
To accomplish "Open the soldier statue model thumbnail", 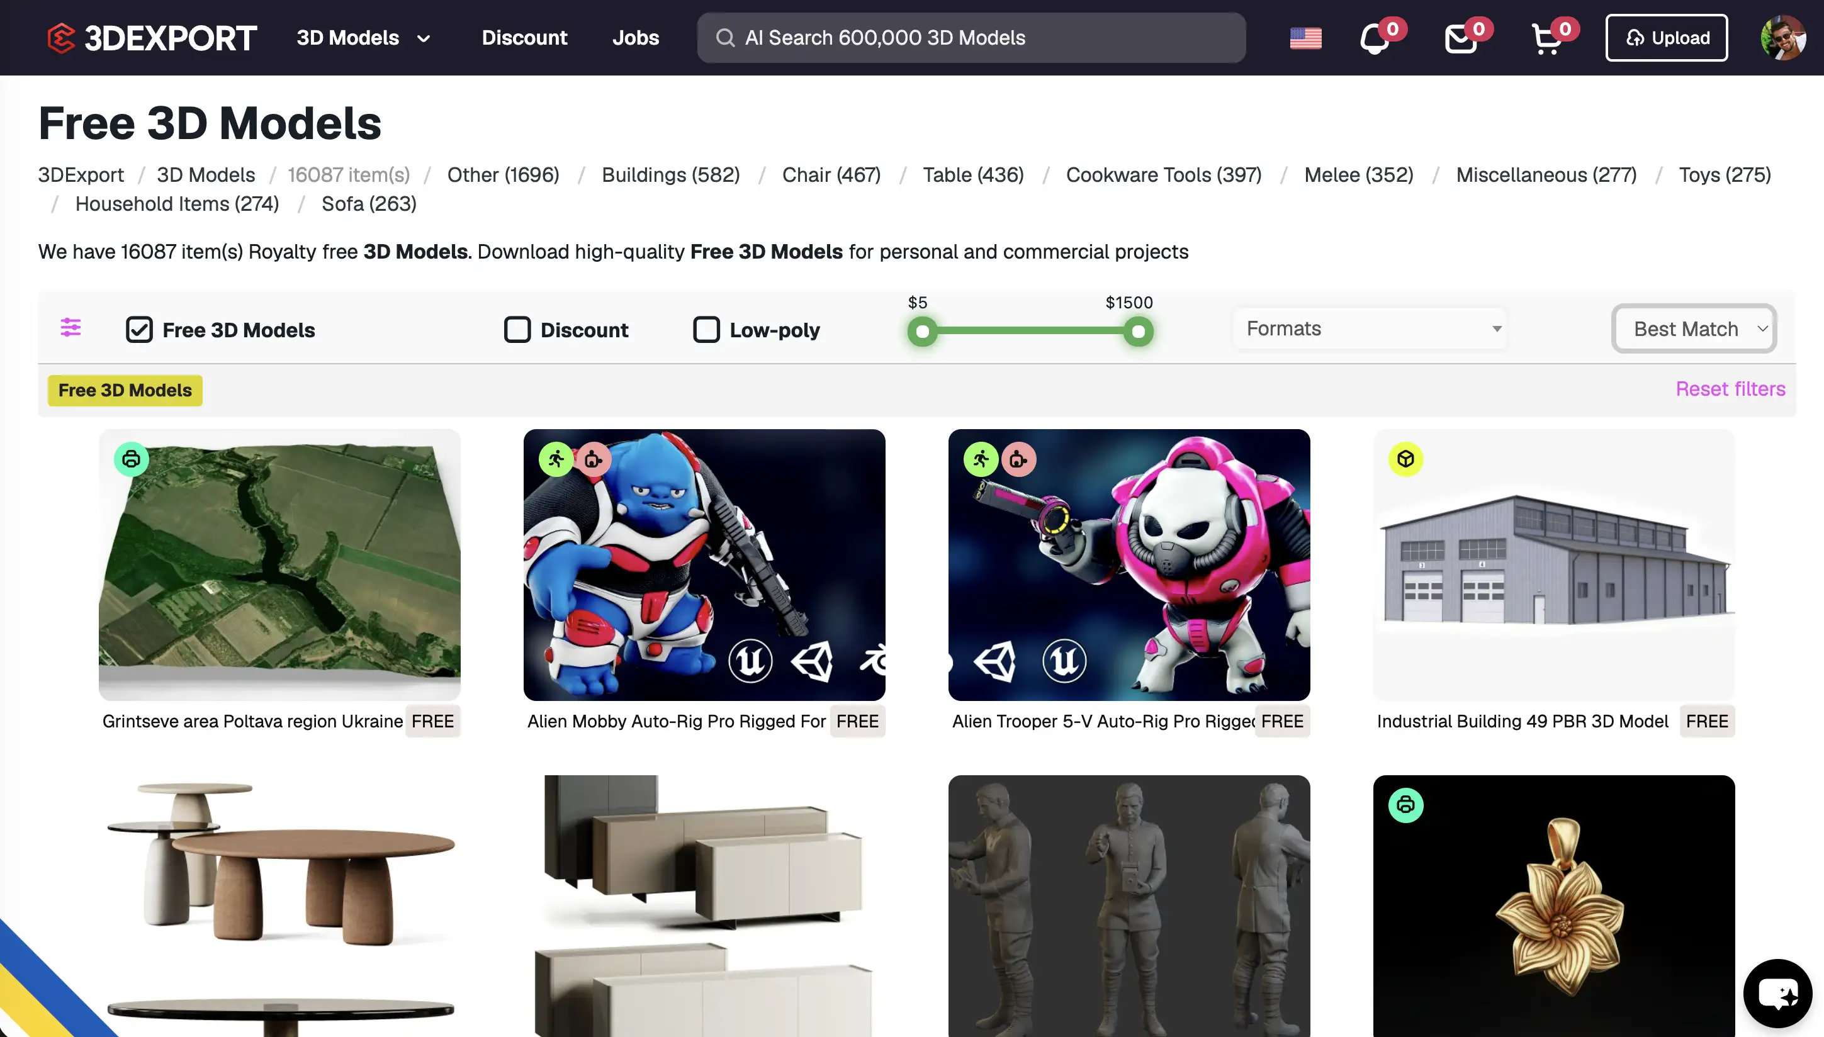I will click(1129, 906).
